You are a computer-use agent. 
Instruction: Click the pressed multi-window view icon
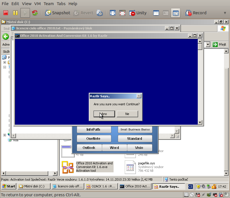click(x=175, y=13)
